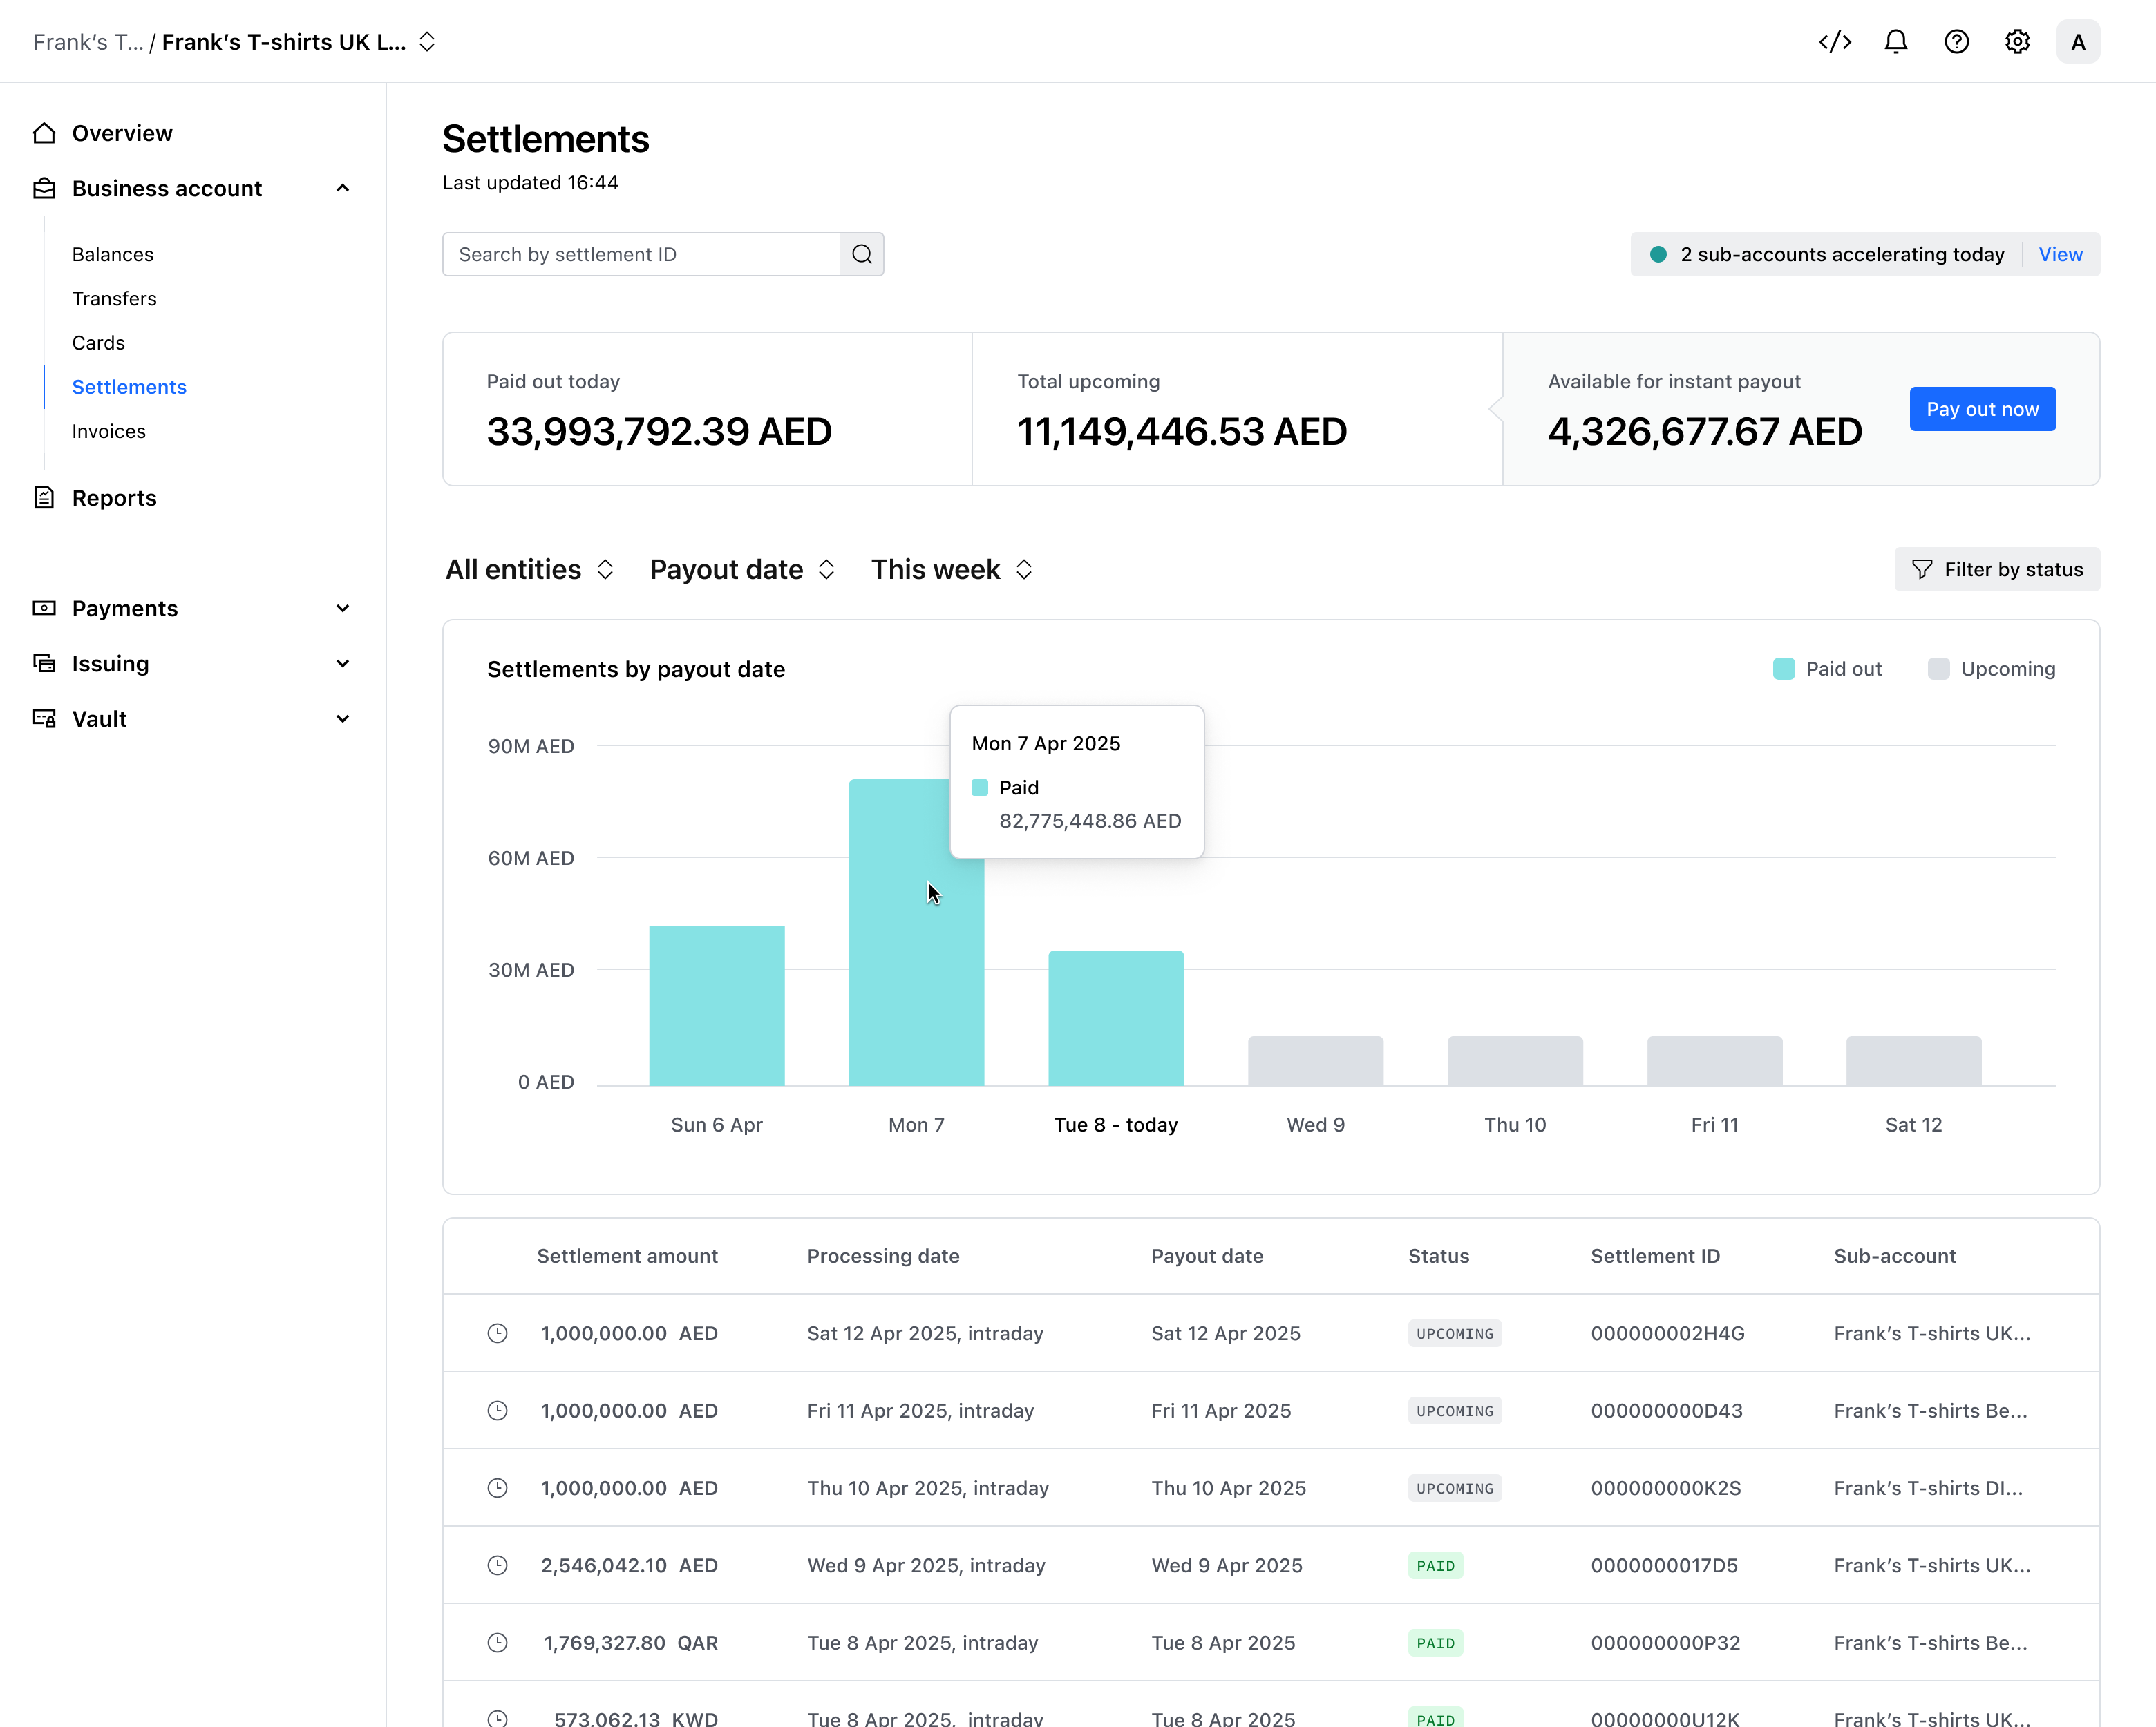2156x1727 pixels.
Task: Click the Overview home icon
Action: [x=44, y=133]
